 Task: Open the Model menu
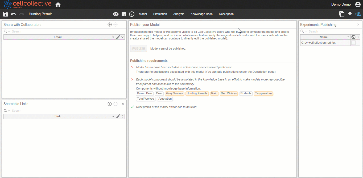tap(143, 14)
